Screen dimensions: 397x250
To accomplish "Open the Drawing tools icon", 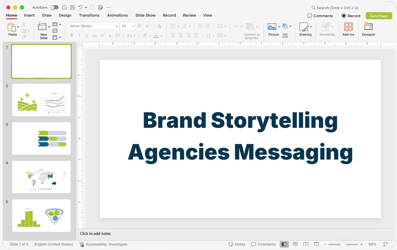I will pyautogui.click(x=304, y=27).
